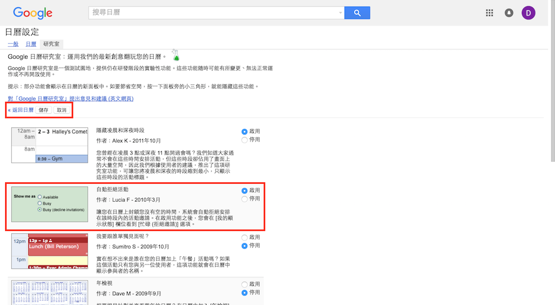
Task: Select 停用 for 我要跟誰單獨見面呢
Action: pyautogui.click(x=244, y=246)
